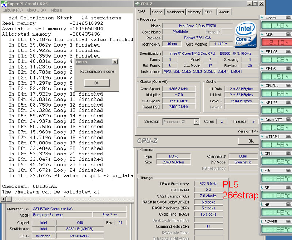Click the 'ASUSTeK Computer INC.' manufacturer field
This screenshot has width=292, height=240.
(79, 209)
